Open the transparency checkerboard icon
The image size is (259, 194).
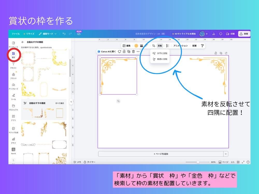[x=168, y=46]
